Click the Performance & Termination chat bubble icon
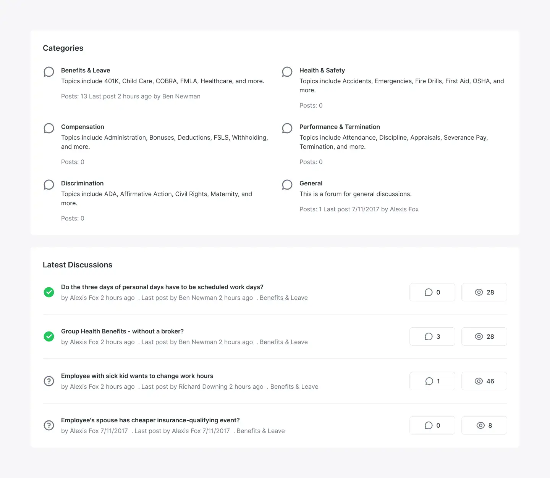 (287, 128)
